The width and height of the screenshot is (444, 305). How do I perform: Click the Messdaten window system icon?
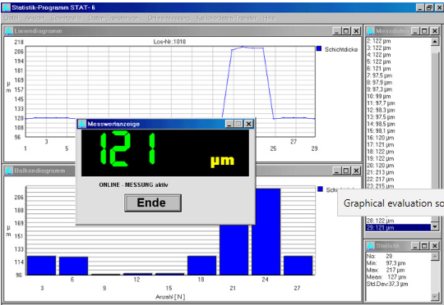pyautogui.click(x=370, y=31)
